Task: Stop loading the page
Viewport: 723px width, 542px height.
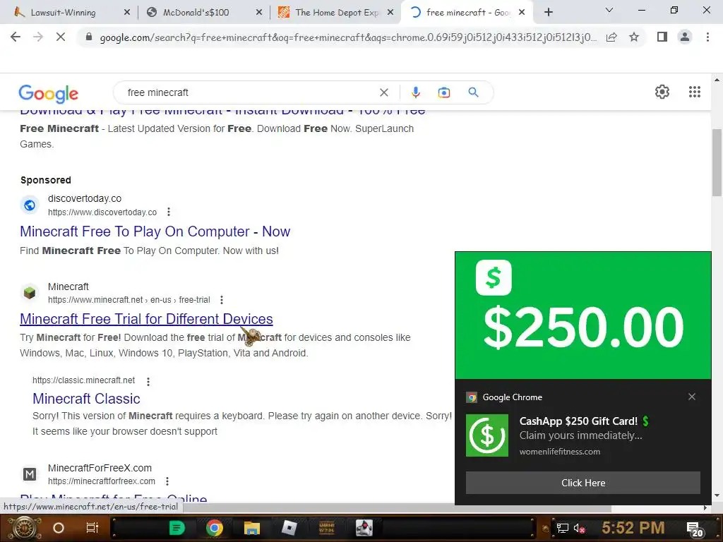Action: (61, 37)
